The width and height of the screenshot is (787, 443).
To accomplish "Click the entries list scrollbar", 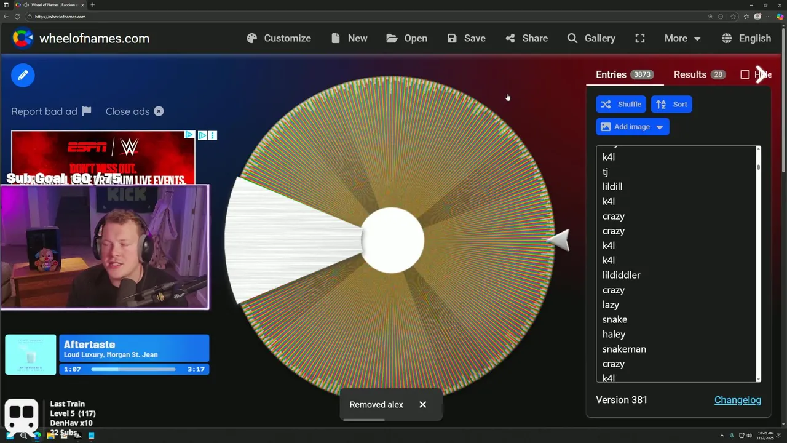I will (759, 263).
